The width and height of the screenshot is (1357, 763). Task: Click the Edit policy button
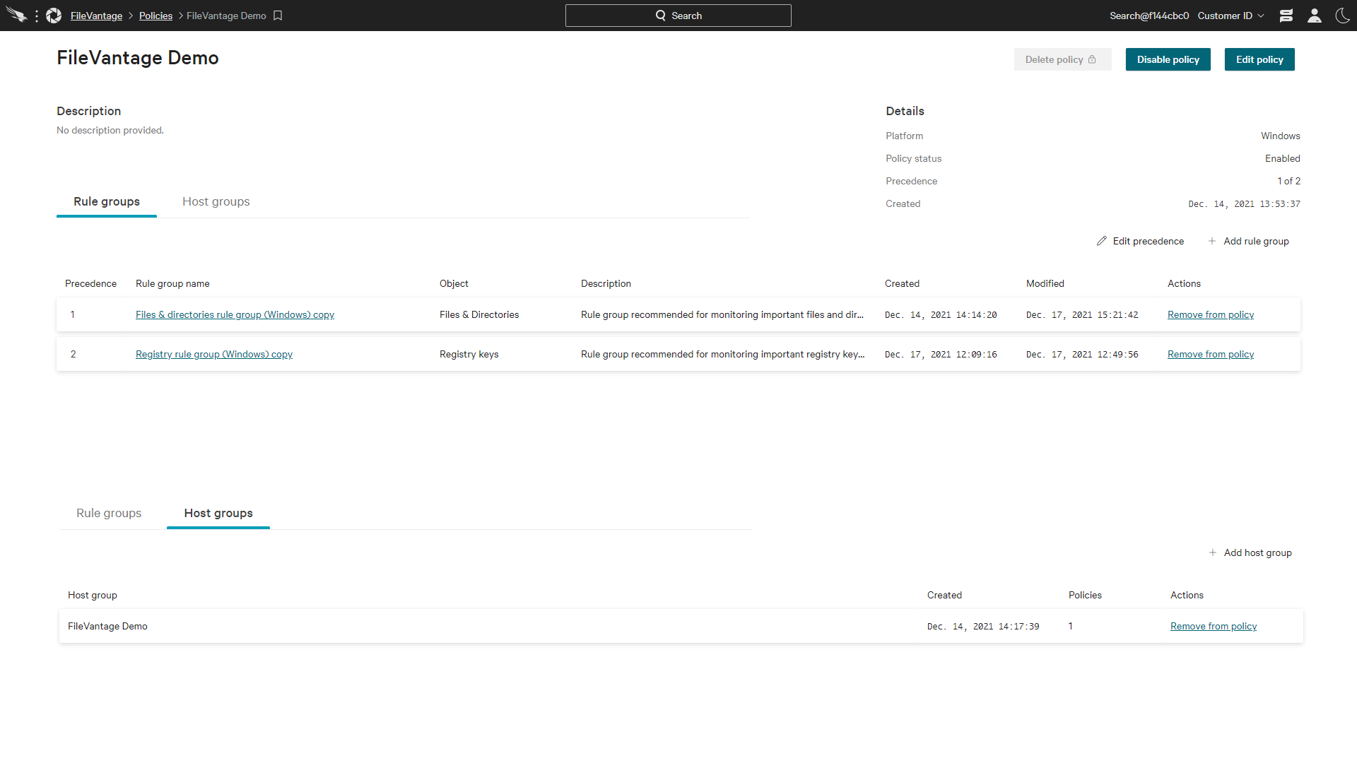(1259, 59)
